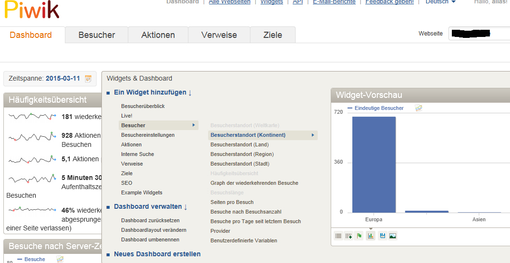This screenshot has height=263, width=510.
Task: Choose Besucherstandort (Region) widget
Action: (242, 154)
